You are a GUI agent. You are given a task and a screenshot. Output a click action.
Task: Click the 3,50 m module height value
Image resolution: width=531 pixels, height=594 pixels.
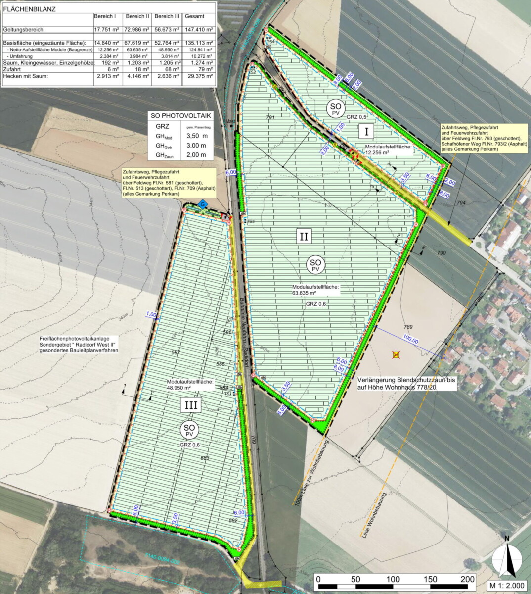tap(196, 136)
